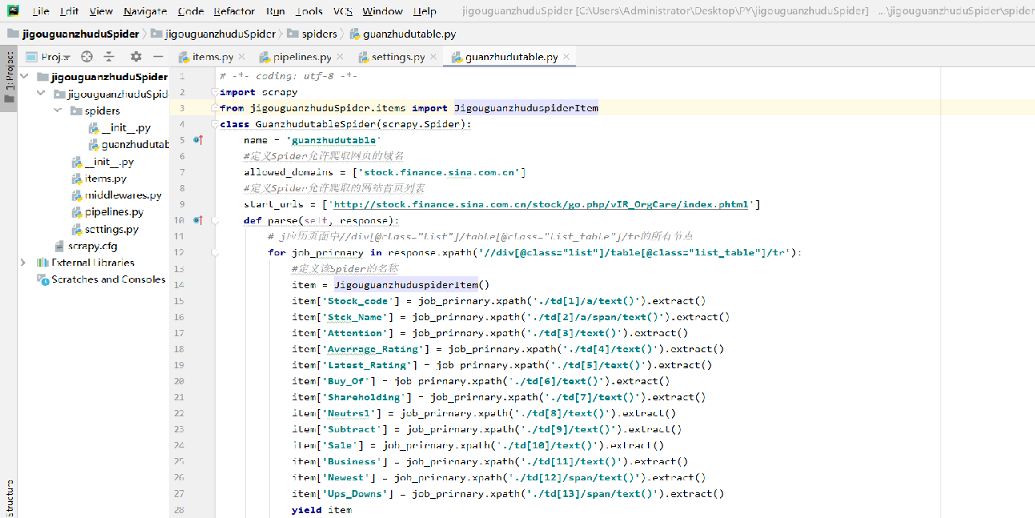Open the Navigate menu
This screenshot has height=518, width=1035.
(x=145, y=11)
